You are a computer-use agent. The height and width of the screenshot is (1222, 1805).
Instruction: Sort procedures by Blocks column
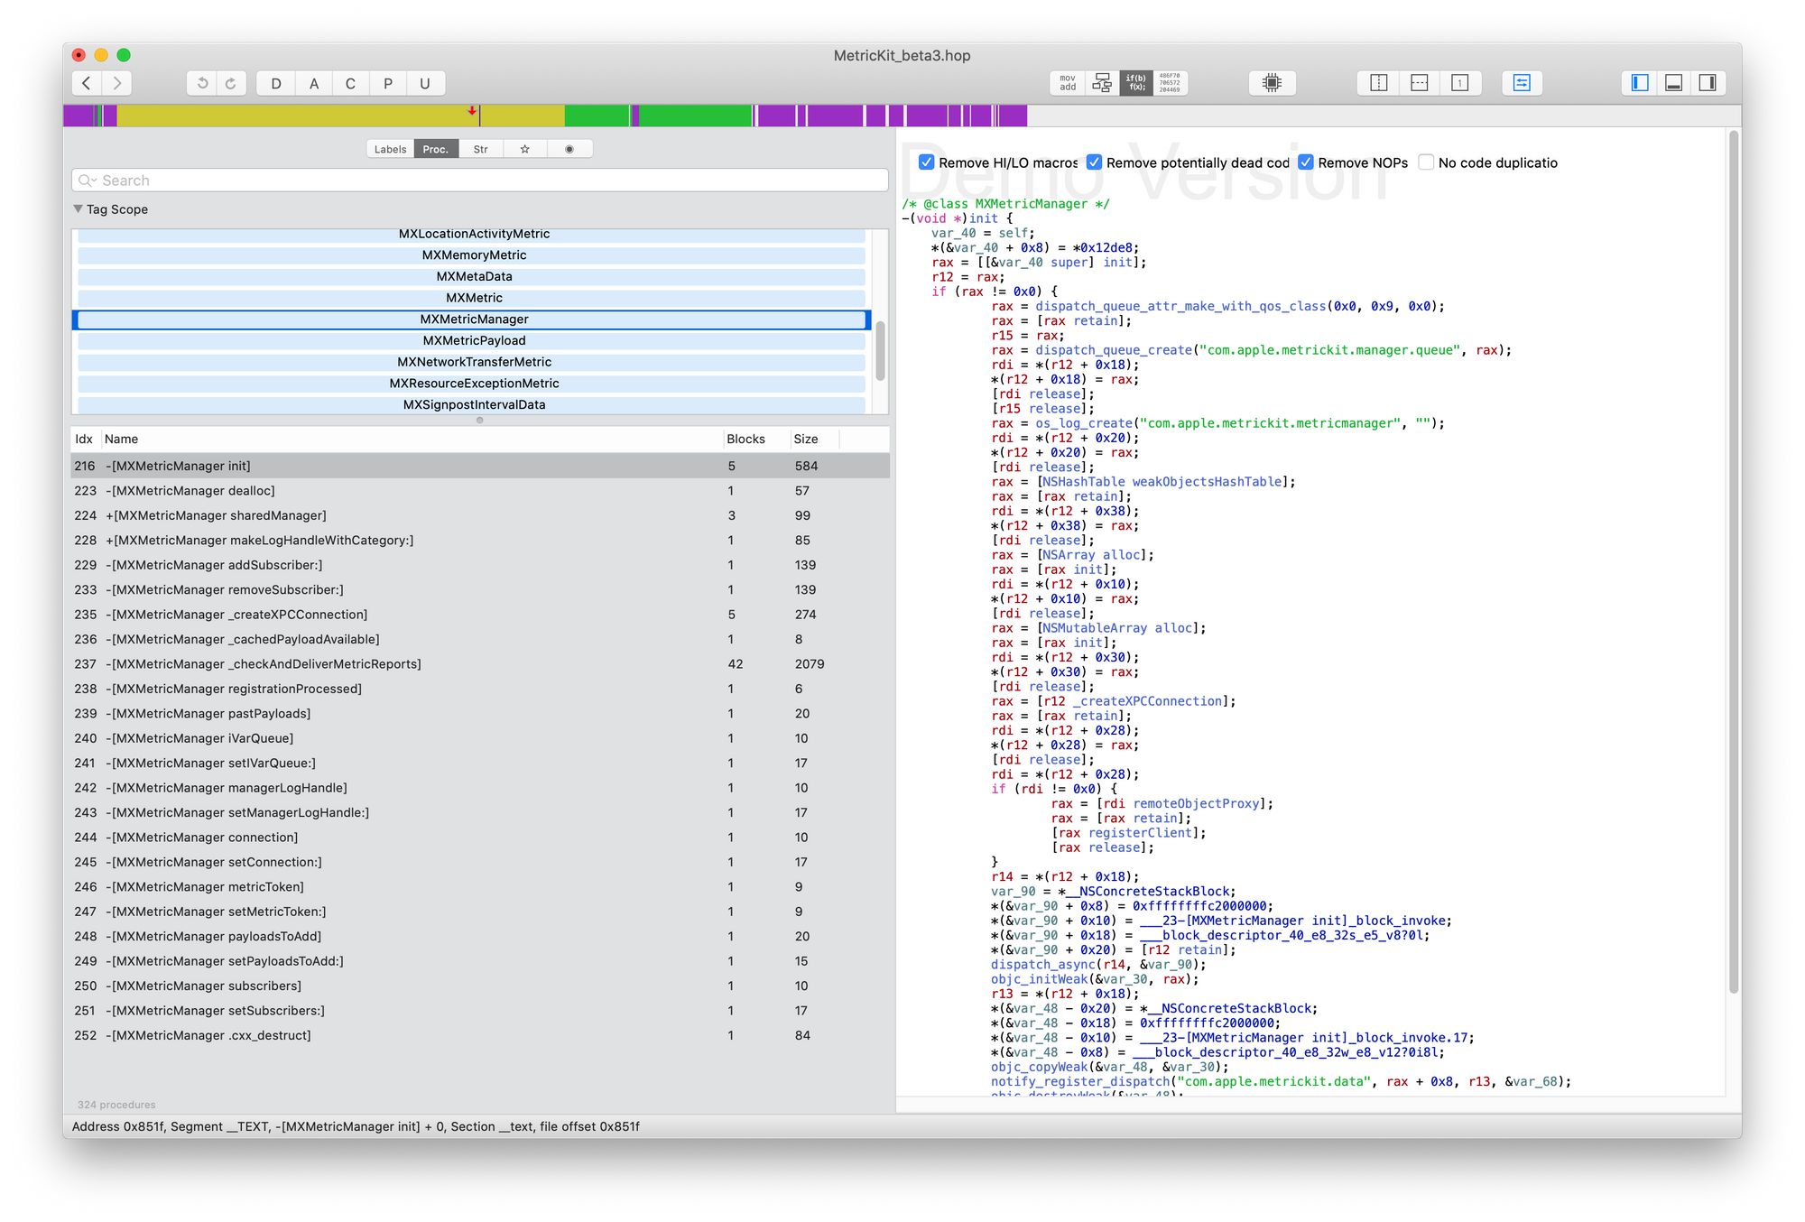(756, 439)
